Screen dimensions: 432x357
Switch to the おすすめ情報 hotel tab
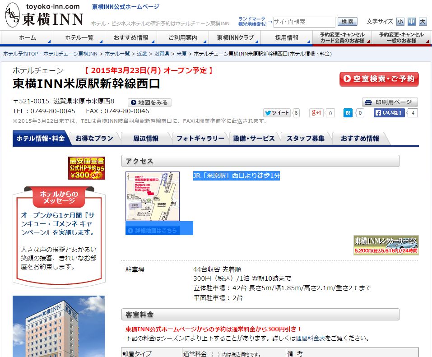click(x=360, y=139)
